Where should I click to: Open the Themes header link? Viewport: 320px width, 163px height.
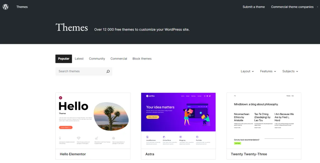pos(22,7)
